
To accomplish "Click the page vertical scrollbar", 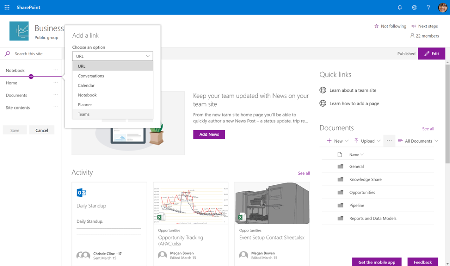I will [x=447, y=114].
